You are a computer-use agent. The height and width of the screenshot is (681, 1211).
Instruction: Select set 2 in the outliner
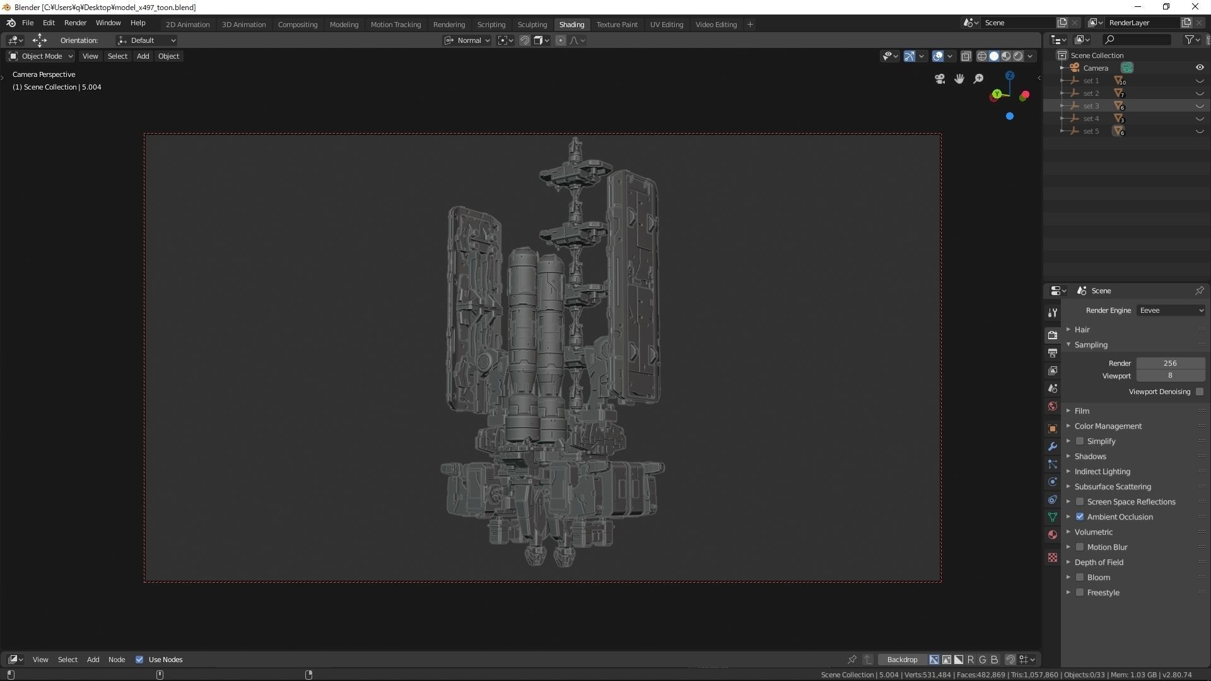1091,93
